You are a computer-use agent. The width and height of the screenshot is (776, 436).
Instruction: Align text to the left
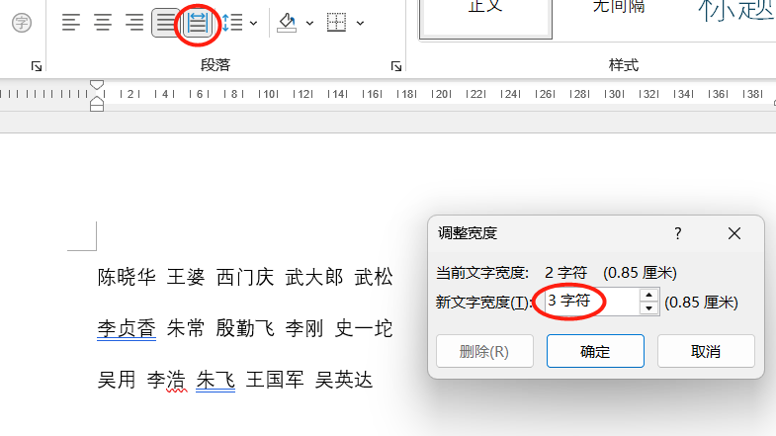(71, 23)
